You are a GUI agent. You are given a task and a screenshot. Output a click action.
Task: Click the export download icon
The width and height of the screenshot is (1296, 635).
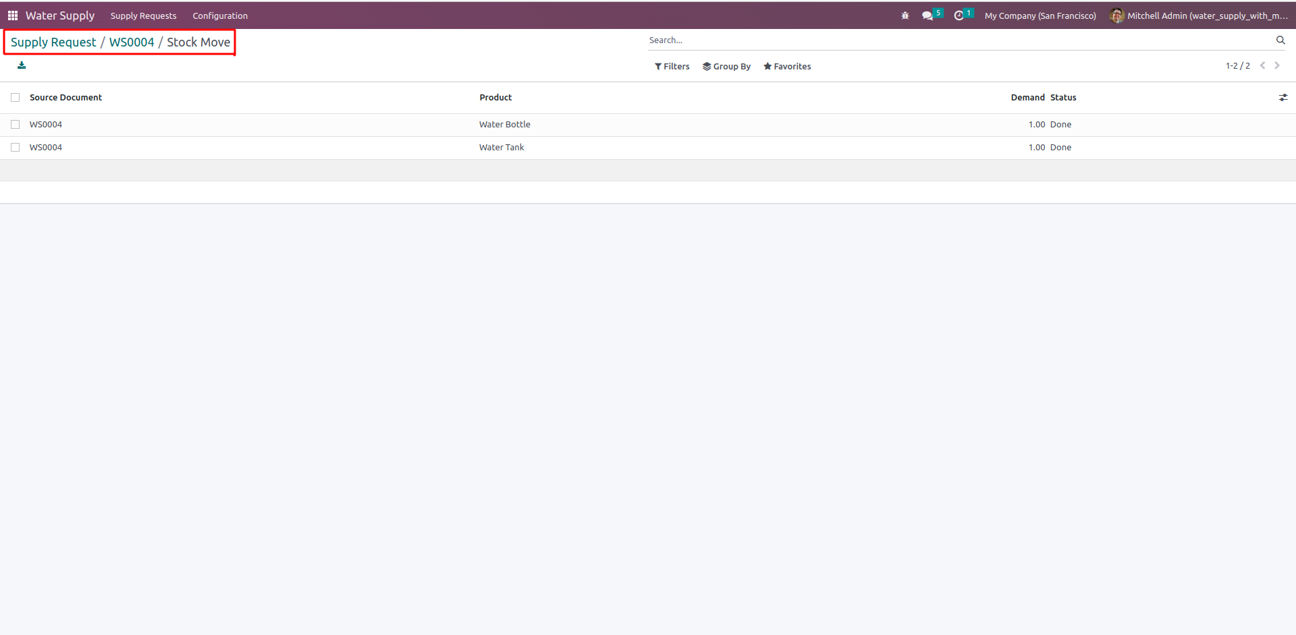point(22,65)
